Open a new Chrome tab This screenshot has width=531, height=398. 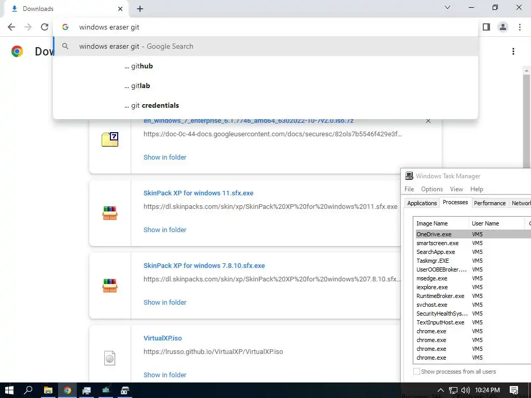click(140, 9)
